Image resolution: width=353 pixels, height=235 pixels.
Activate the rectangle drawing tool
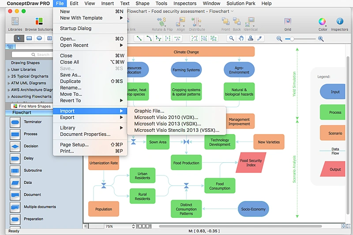[29, 39]
